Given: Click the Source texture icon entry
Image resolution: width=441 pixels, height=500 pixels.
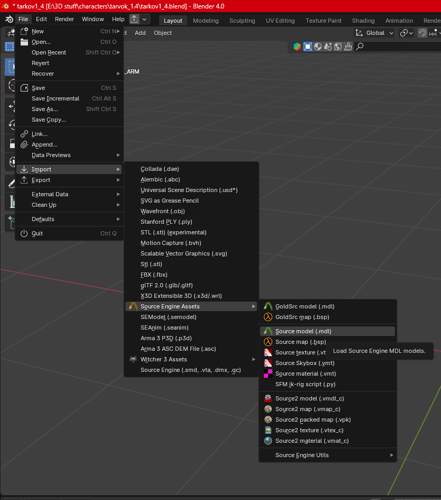Looking at the screenshot, I should [268, 352].
